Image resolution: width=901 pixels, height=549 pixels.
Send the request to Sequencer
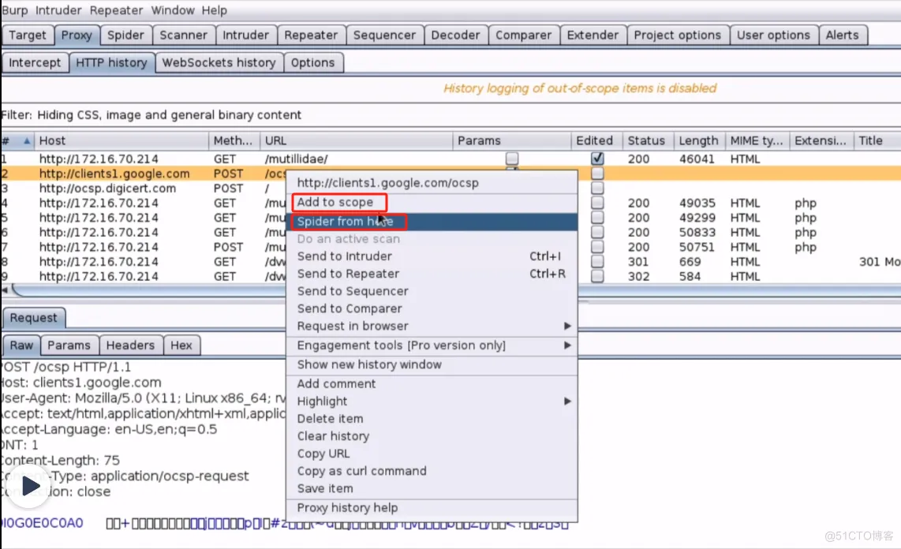351,291
